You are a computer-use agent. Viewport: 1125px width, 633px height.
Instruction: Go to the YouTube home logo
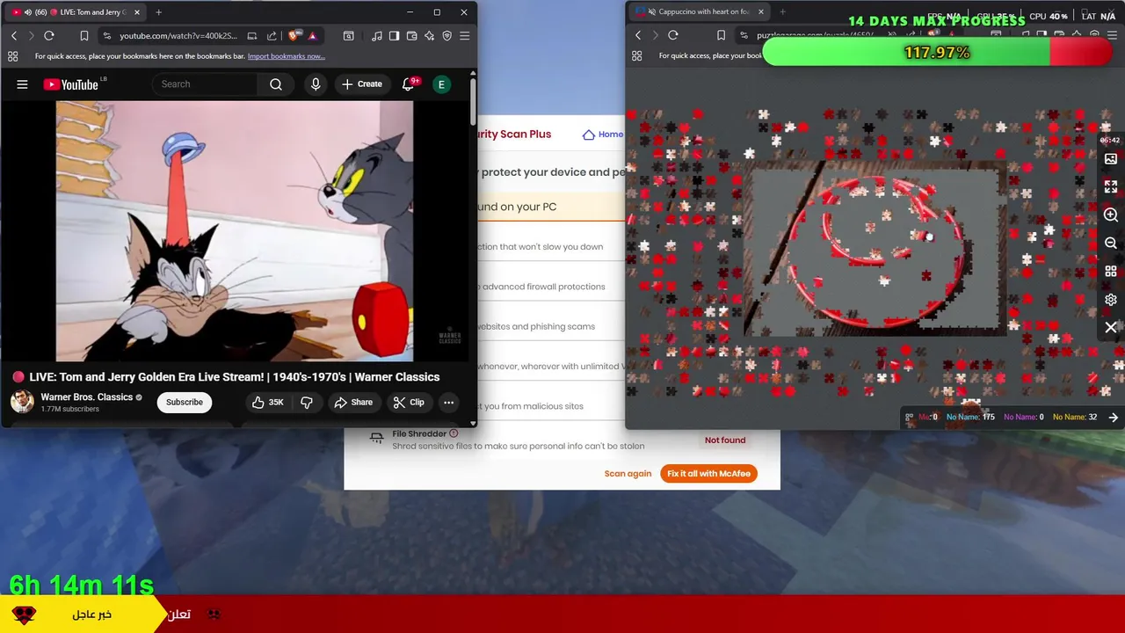click(x=70, y=84)
